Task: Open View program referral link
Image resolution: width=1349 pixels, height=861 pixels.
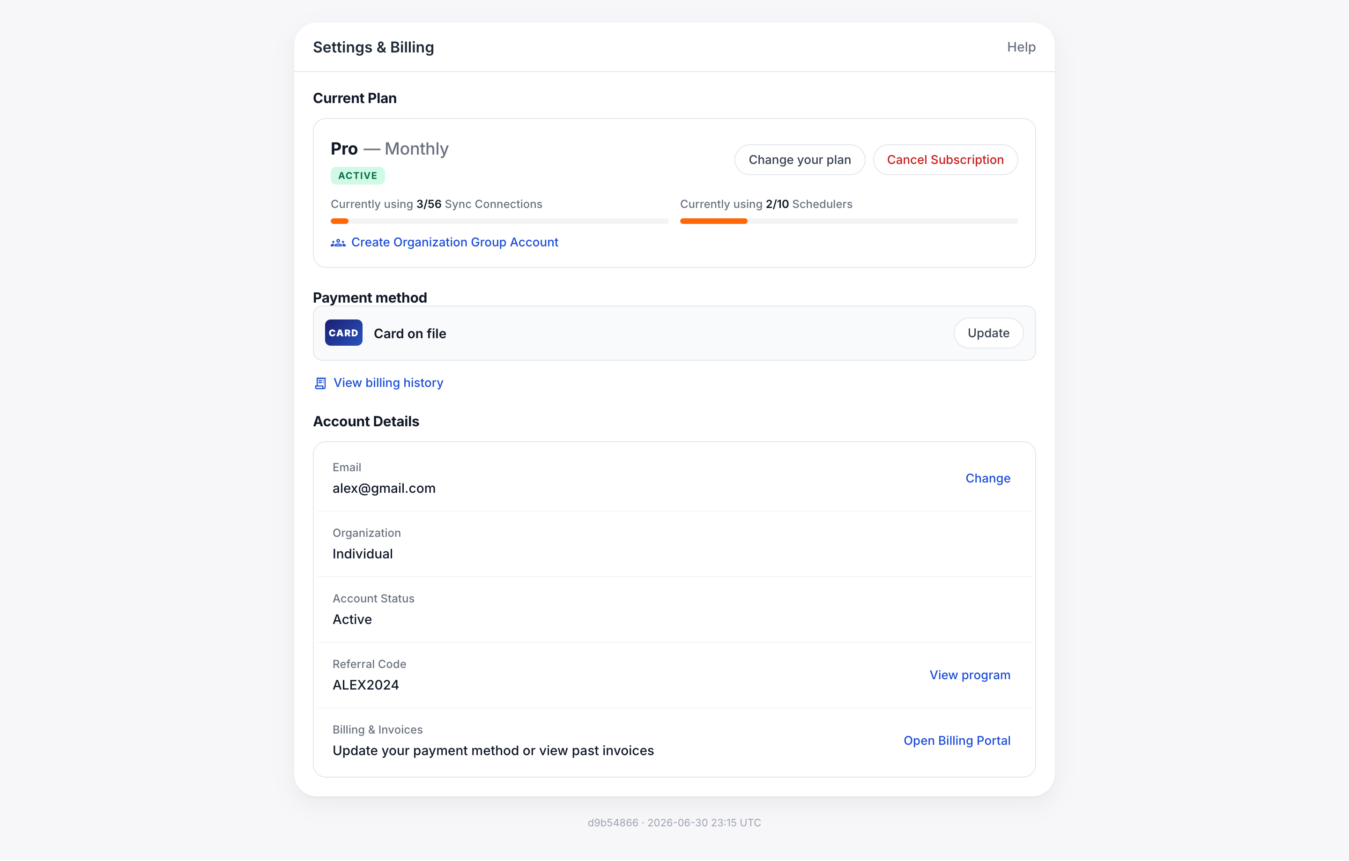Action: pos(970,675)
